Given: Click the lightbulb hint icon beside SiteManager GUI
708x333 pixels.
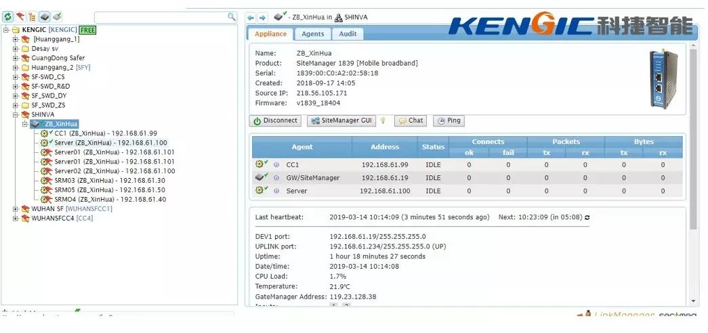Looking at the screenshot, I should coord(383,120).
